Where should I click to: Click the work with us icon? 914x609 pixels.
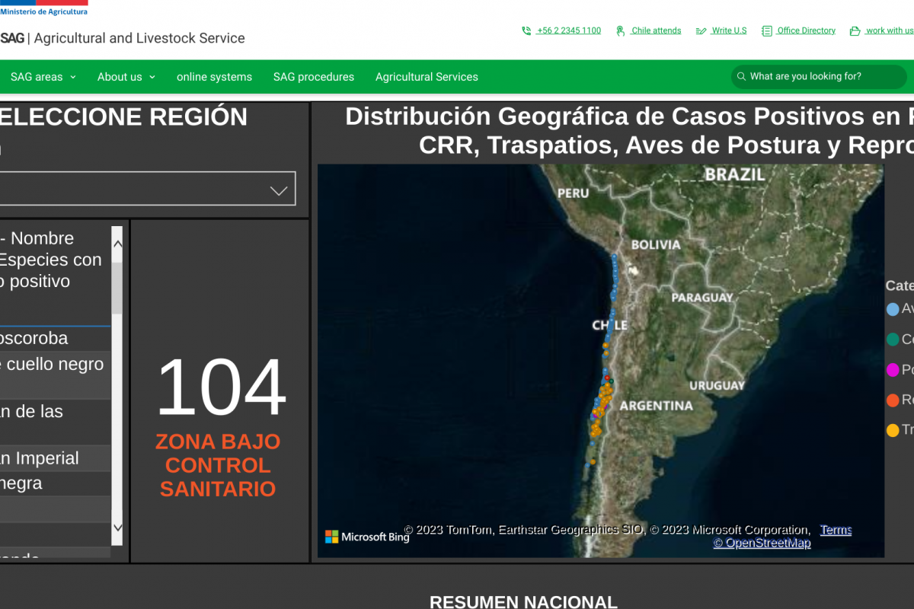pos(855,31)
